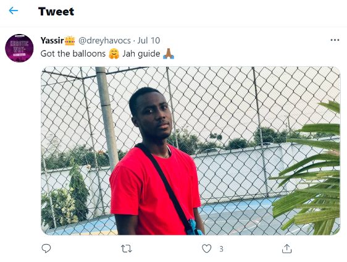Open the @dreyhavocs handle link

pos(104,41)
